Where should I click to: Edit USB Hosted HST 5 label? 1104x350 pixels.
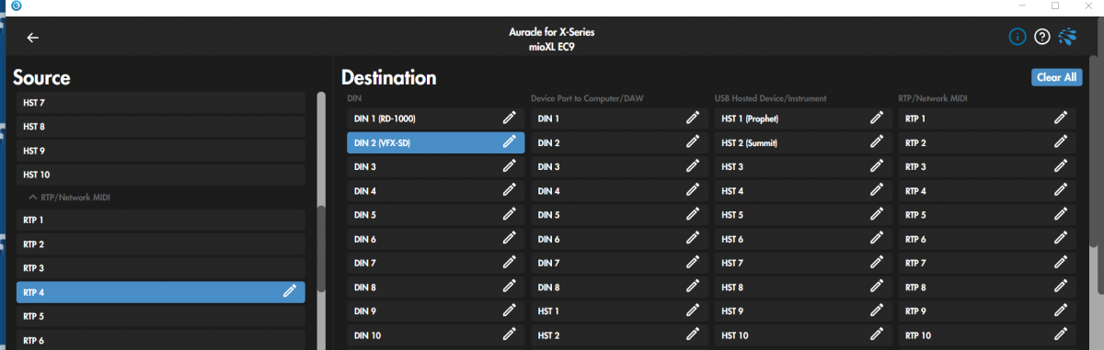pyautogui.click(x=877, y=215)
